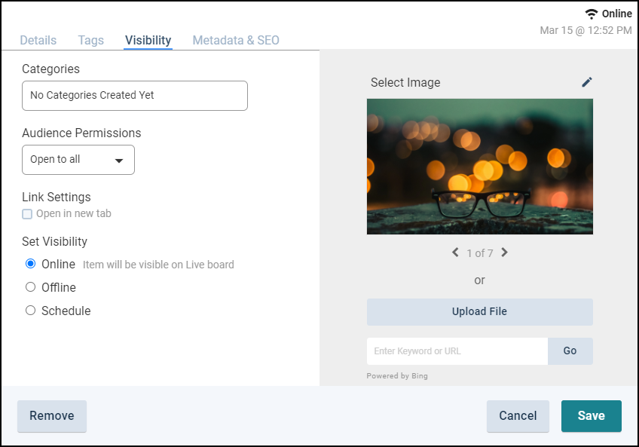Click the Cancel button
Screen dimensions: 639x447
(518, 416)
